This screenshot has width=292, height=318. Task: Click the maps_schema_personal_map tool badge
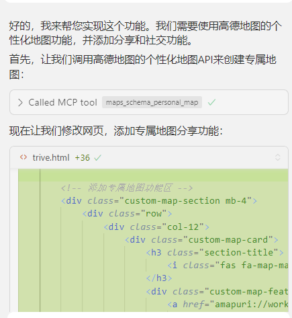click(x=152, y=102)
